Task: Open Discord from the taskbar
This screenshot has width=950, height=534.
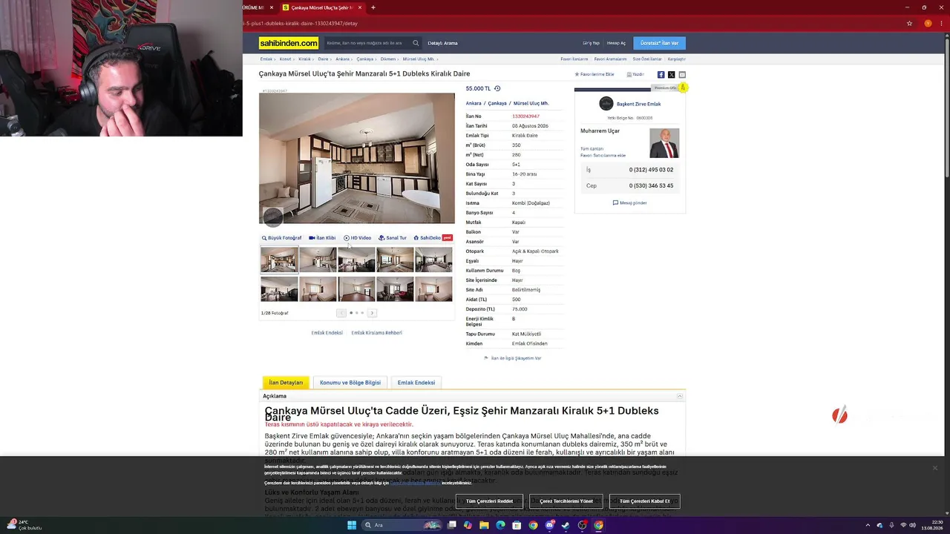Action: click(x=549, y=525)
